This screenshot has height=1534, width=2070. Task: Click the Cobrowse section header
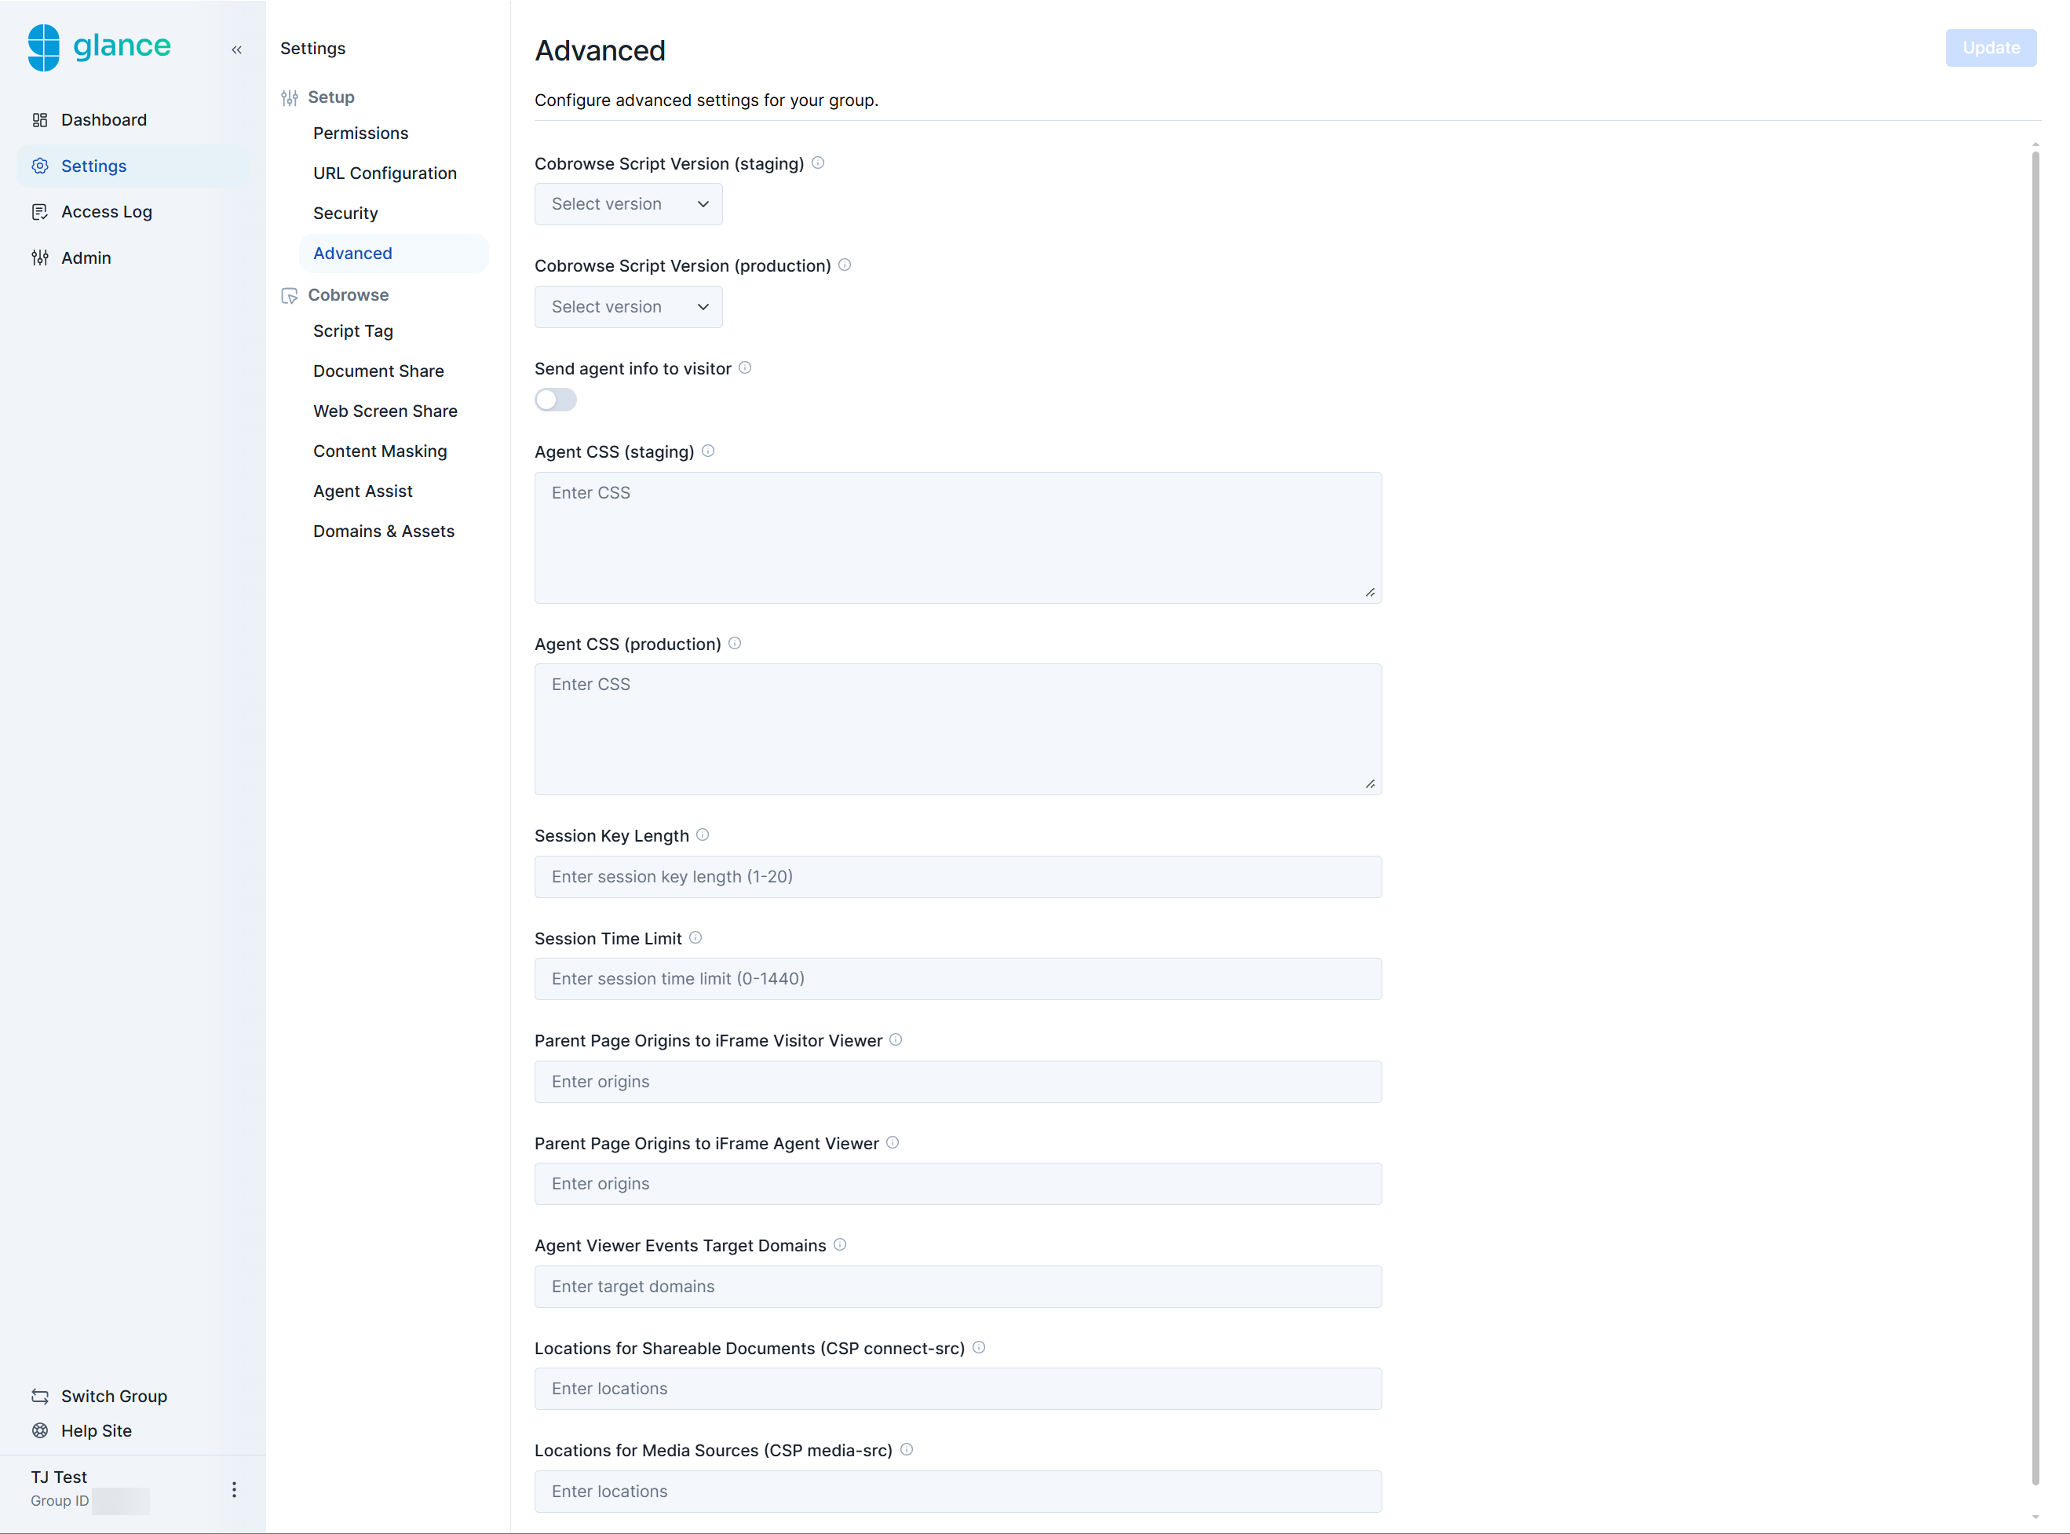point(348,295)
